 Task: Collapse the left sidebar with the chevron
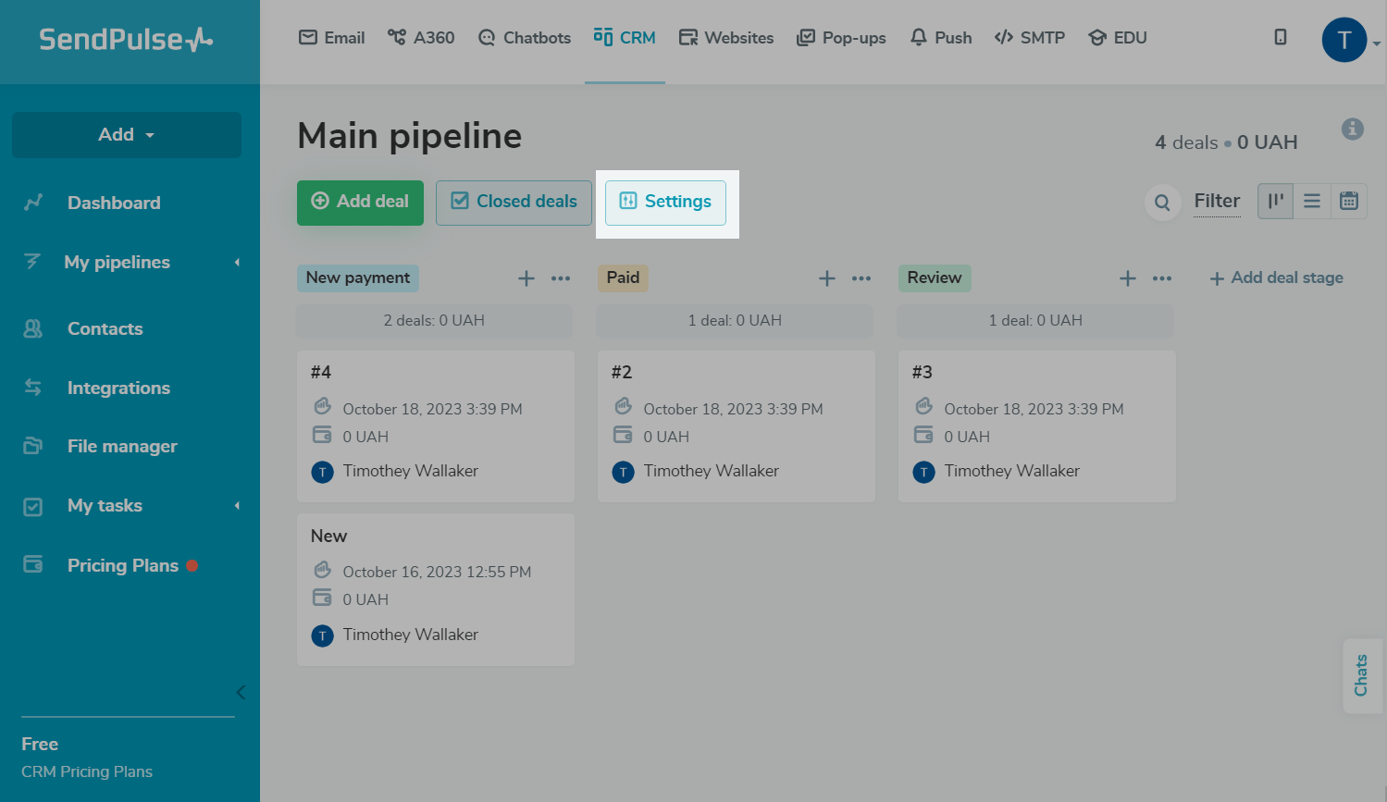[241, 692]
